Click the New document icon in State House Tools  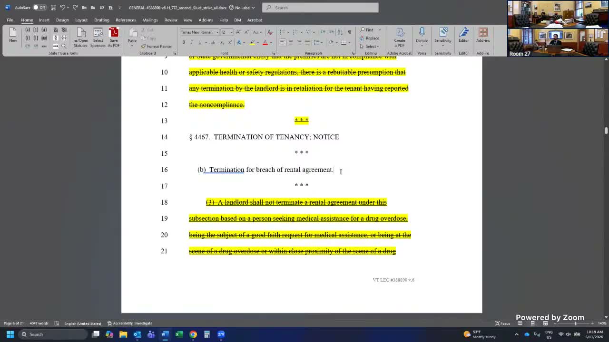(13, 35)
